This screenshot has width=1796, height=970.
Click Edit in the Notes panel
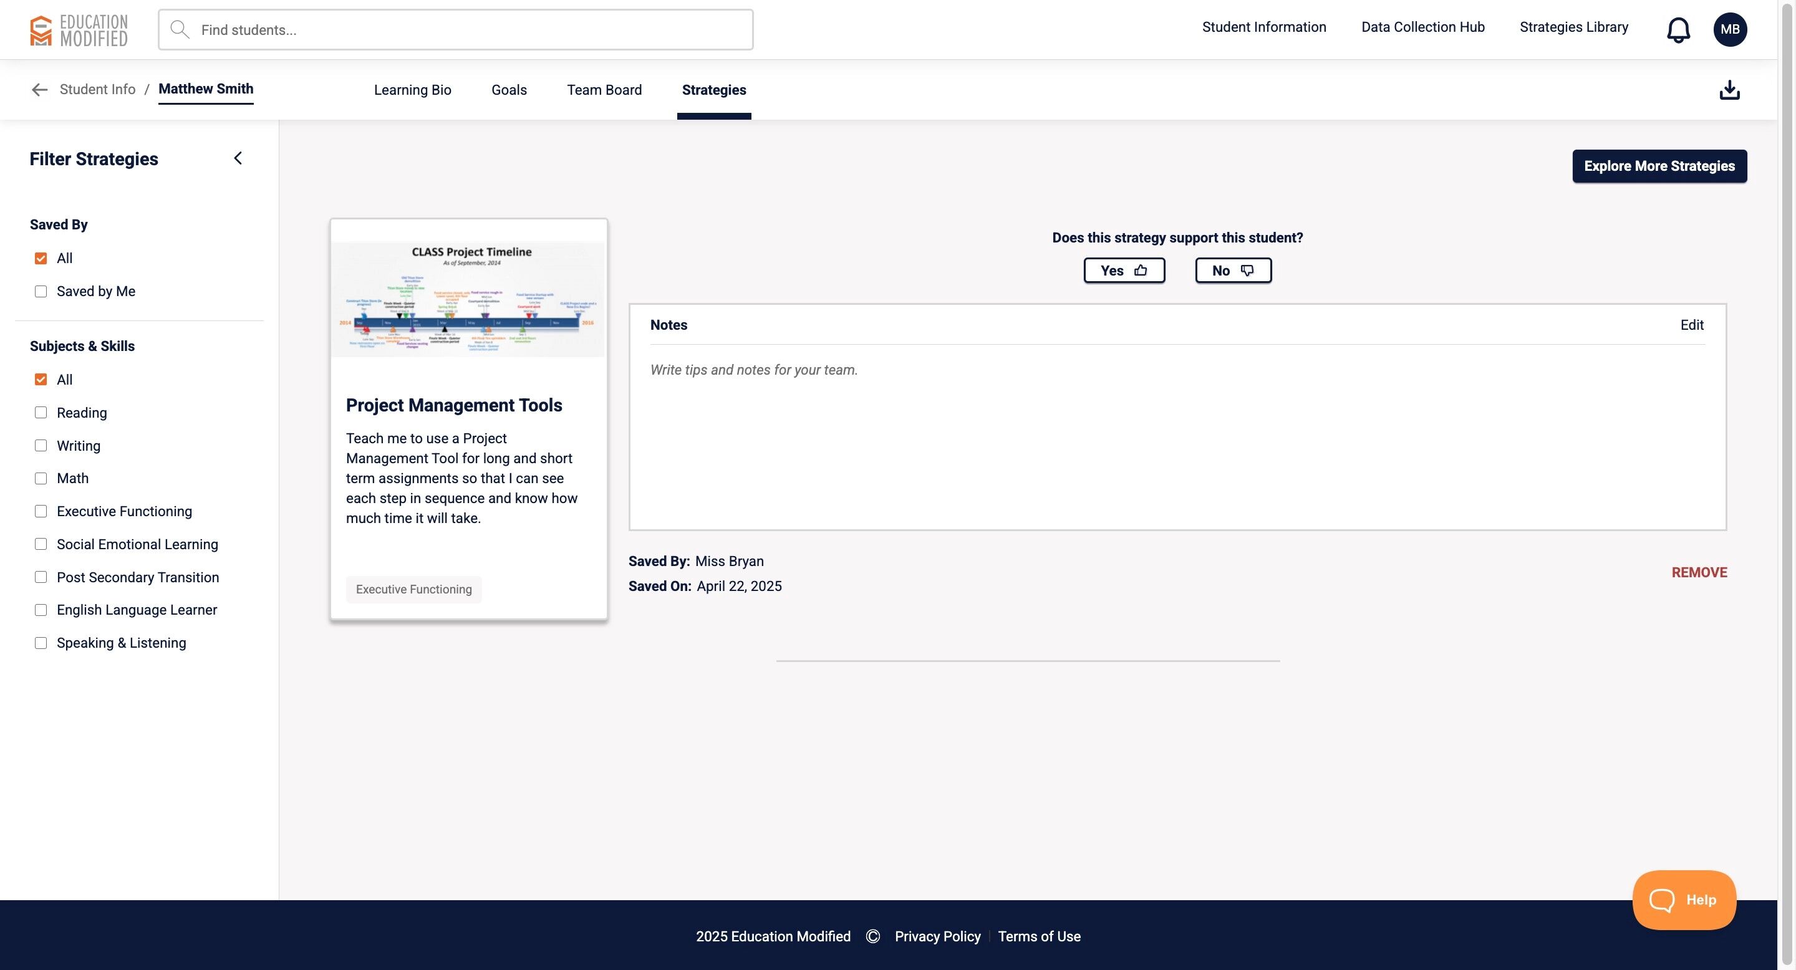tap(1691, 325)
